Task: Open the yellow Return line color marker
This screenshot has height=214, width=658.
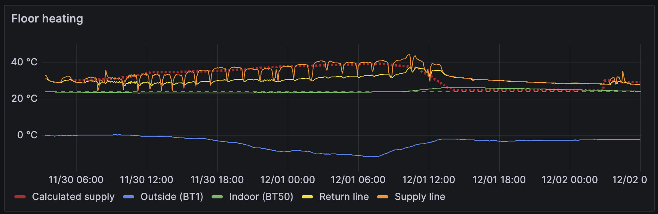Action: pyautogui.click(x=307, y=197)
